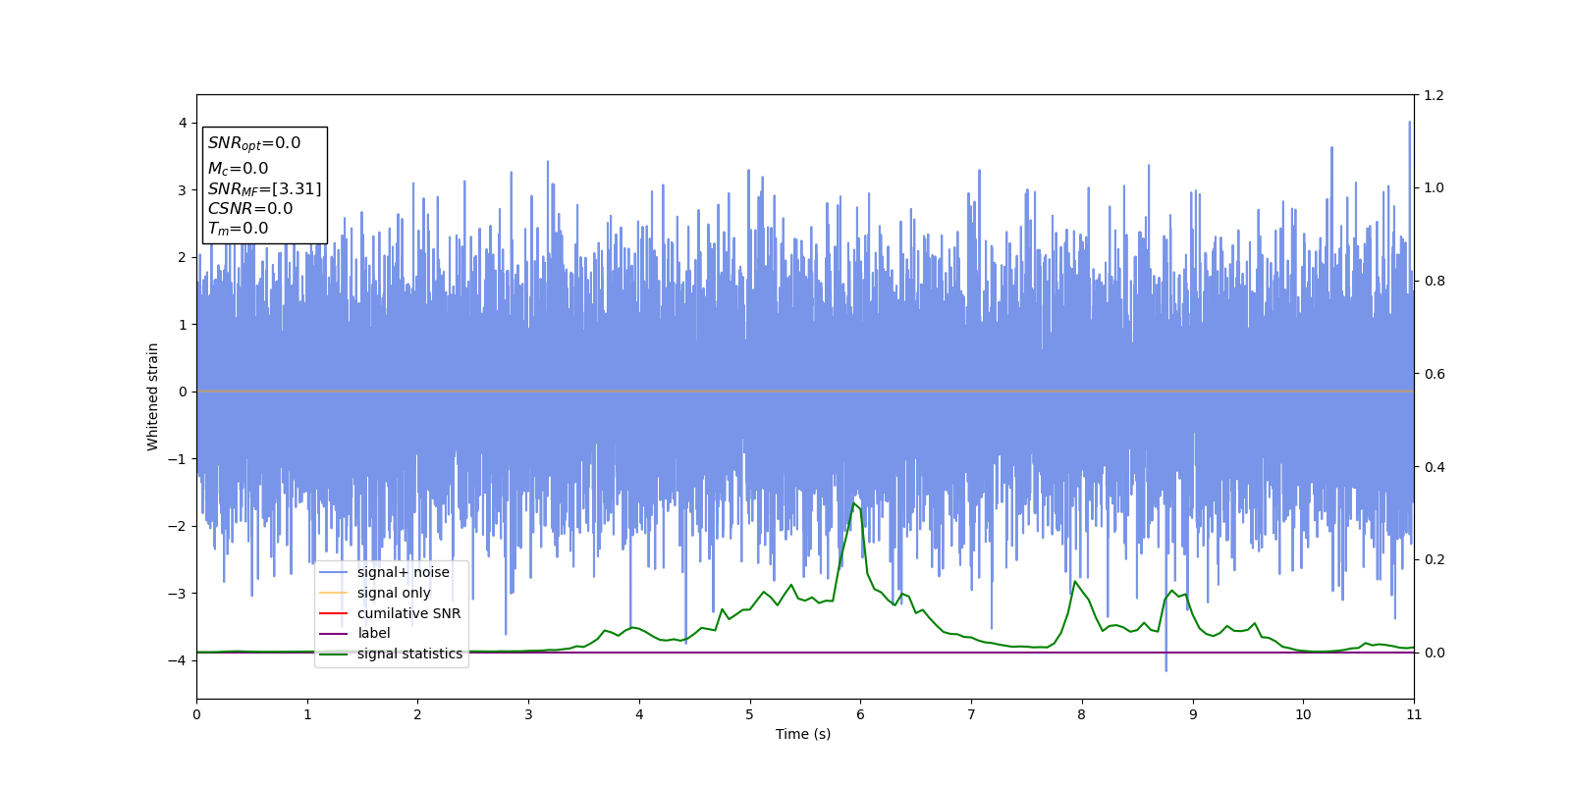Click right-axis tick label 0.6
Screen dimensions: 1571x785
pyautogui.click(x=1434, y=374)
